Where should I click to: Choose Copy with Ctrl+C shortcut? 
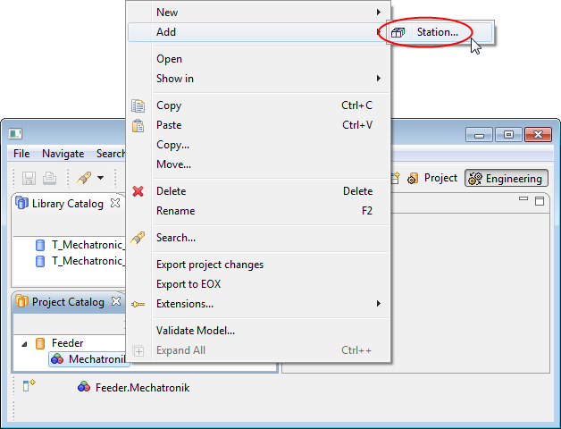click(x=259, y=105)
